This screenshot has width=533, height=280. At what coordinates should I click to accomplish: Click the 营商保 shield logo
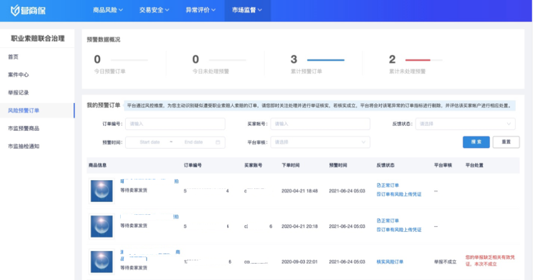(x=28, y=11)
